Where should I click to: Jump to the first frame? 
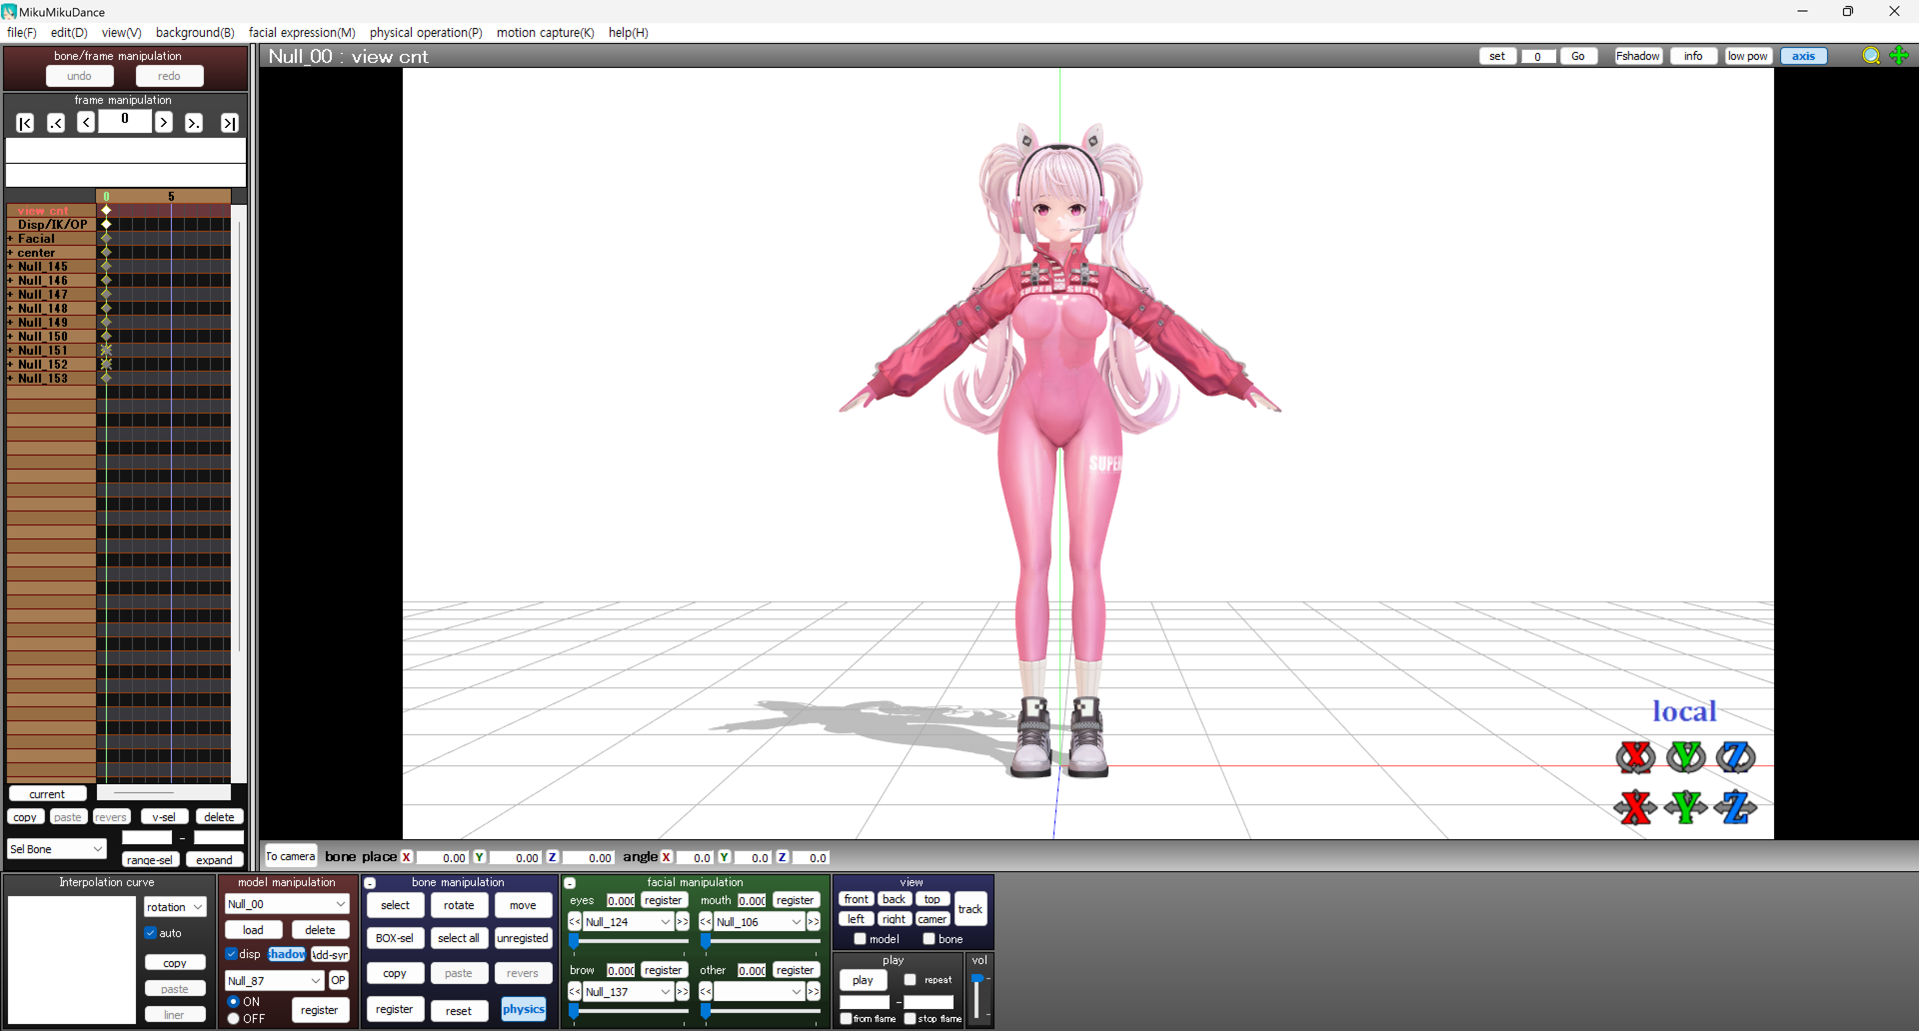point(24,123)
